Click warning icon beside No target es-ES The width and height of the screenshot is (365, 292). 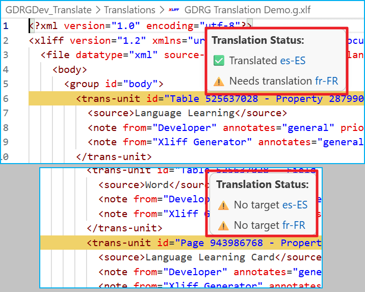point(223,205)
